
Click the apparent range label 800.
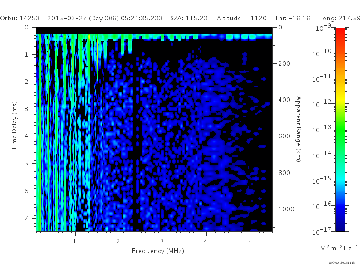285,173
